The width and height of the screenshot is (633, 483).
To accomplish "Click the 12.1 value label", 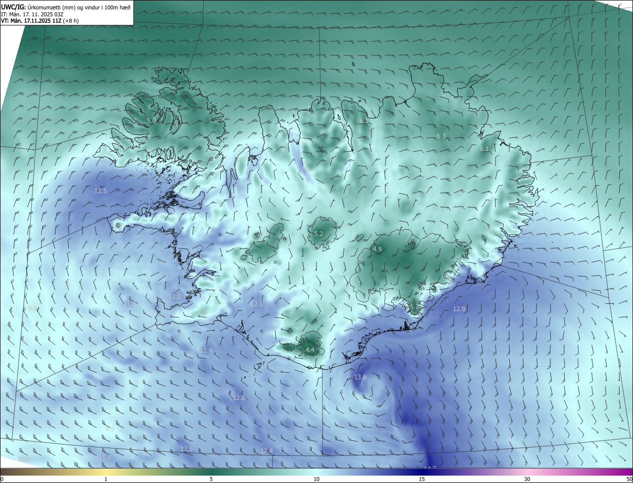I will coord(257,304).
